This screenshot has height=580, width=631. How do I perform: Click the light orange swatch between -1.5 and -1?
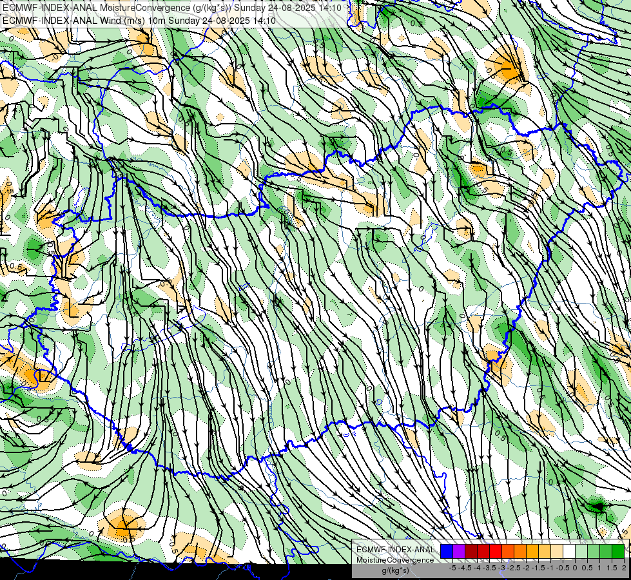click(x=545, y=552)
